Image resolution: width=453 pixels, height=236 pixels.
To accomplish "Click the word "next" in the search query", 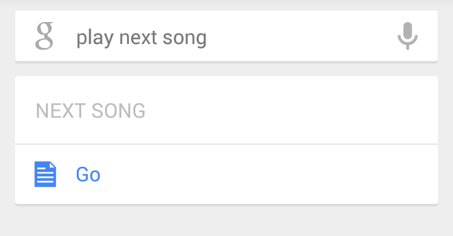I will click(x=138, y=38).
